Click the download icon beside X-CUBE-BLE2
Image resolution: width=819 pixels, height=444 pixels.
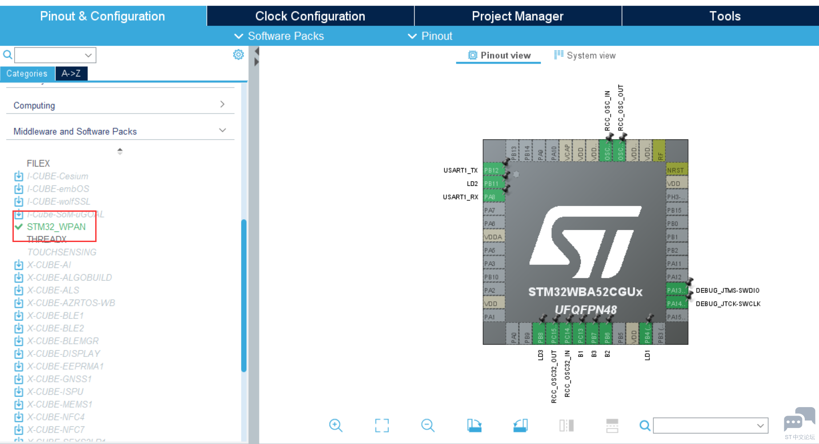tap(19, 328)
